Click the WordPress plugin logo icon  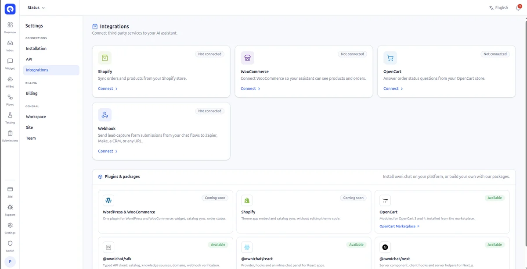[x=108, y=201]
